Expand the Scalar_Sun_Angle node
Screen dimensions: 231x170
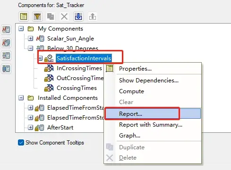[30, 39]
